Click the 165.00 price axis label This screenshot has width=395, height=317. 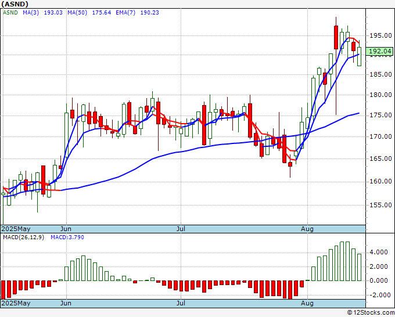[x=380, y=158]
